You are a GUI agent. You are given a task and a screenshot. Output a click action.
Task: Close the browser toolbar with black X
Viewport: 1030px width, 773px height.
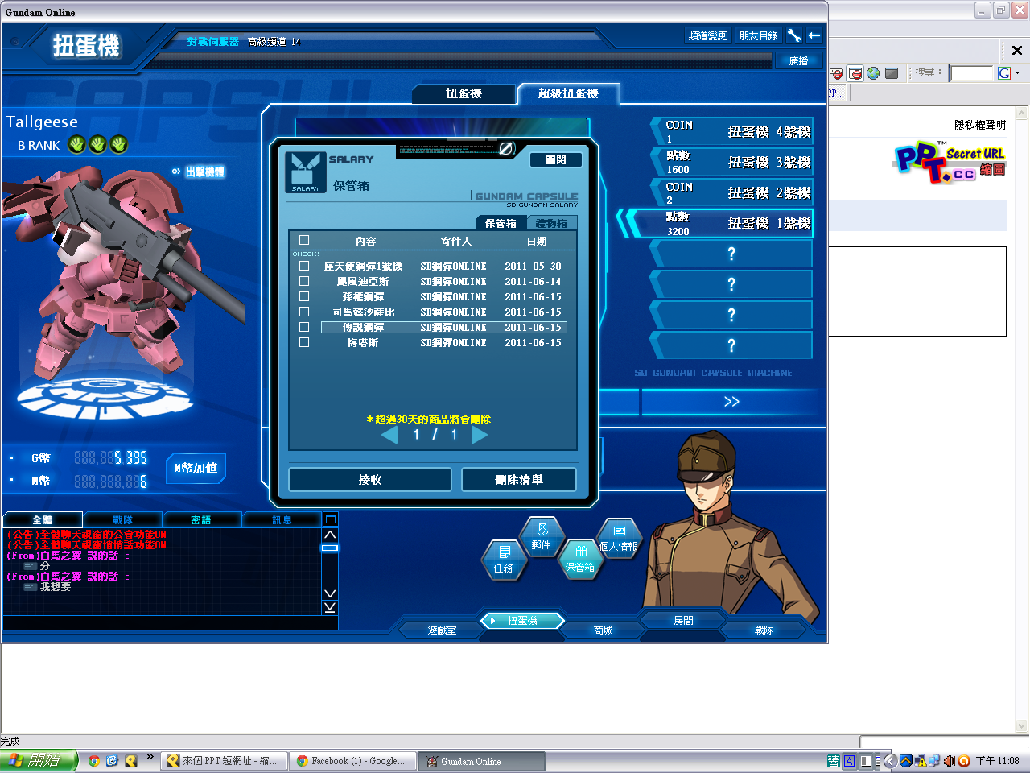click(x=1016, y=50)
